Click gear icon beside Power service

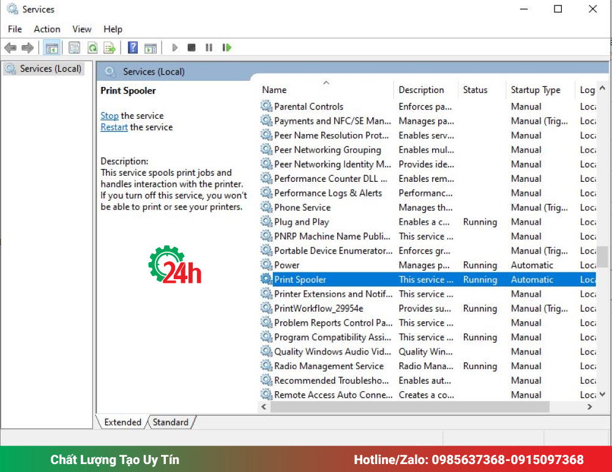click(x=267, y=264)
